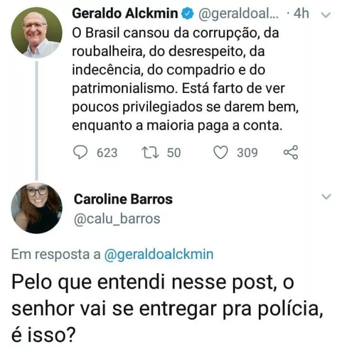This screenshot has width=342, height=349.
Task: Expand the options chevron on Alckmin's tweet
Action: pos(325,15)
